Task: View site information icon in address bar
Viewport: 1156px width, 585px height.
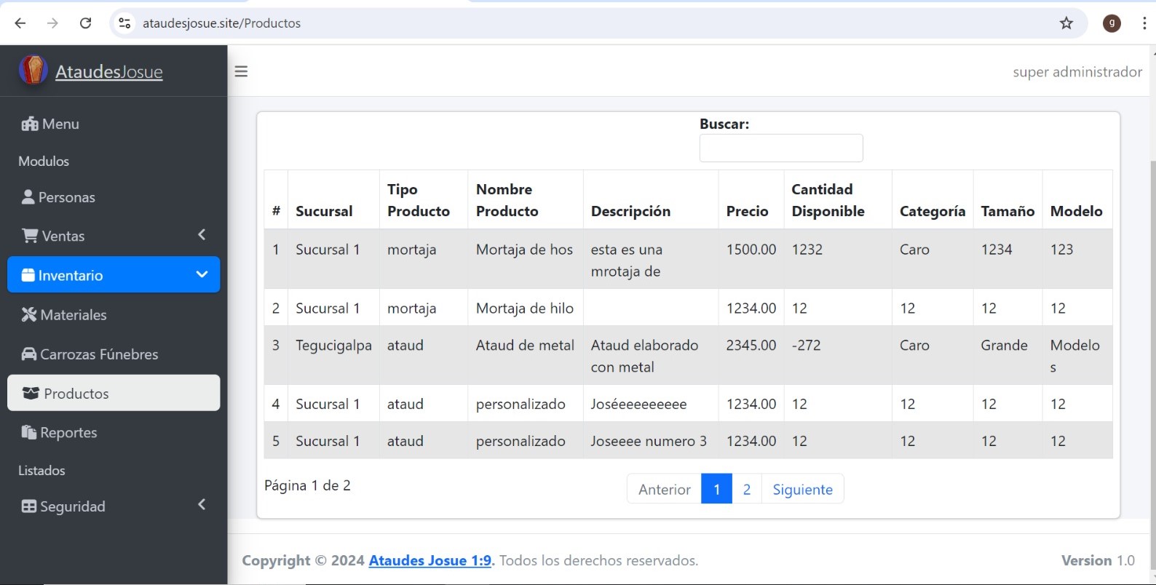Action: pyautogui.click(x=125, y=23)
